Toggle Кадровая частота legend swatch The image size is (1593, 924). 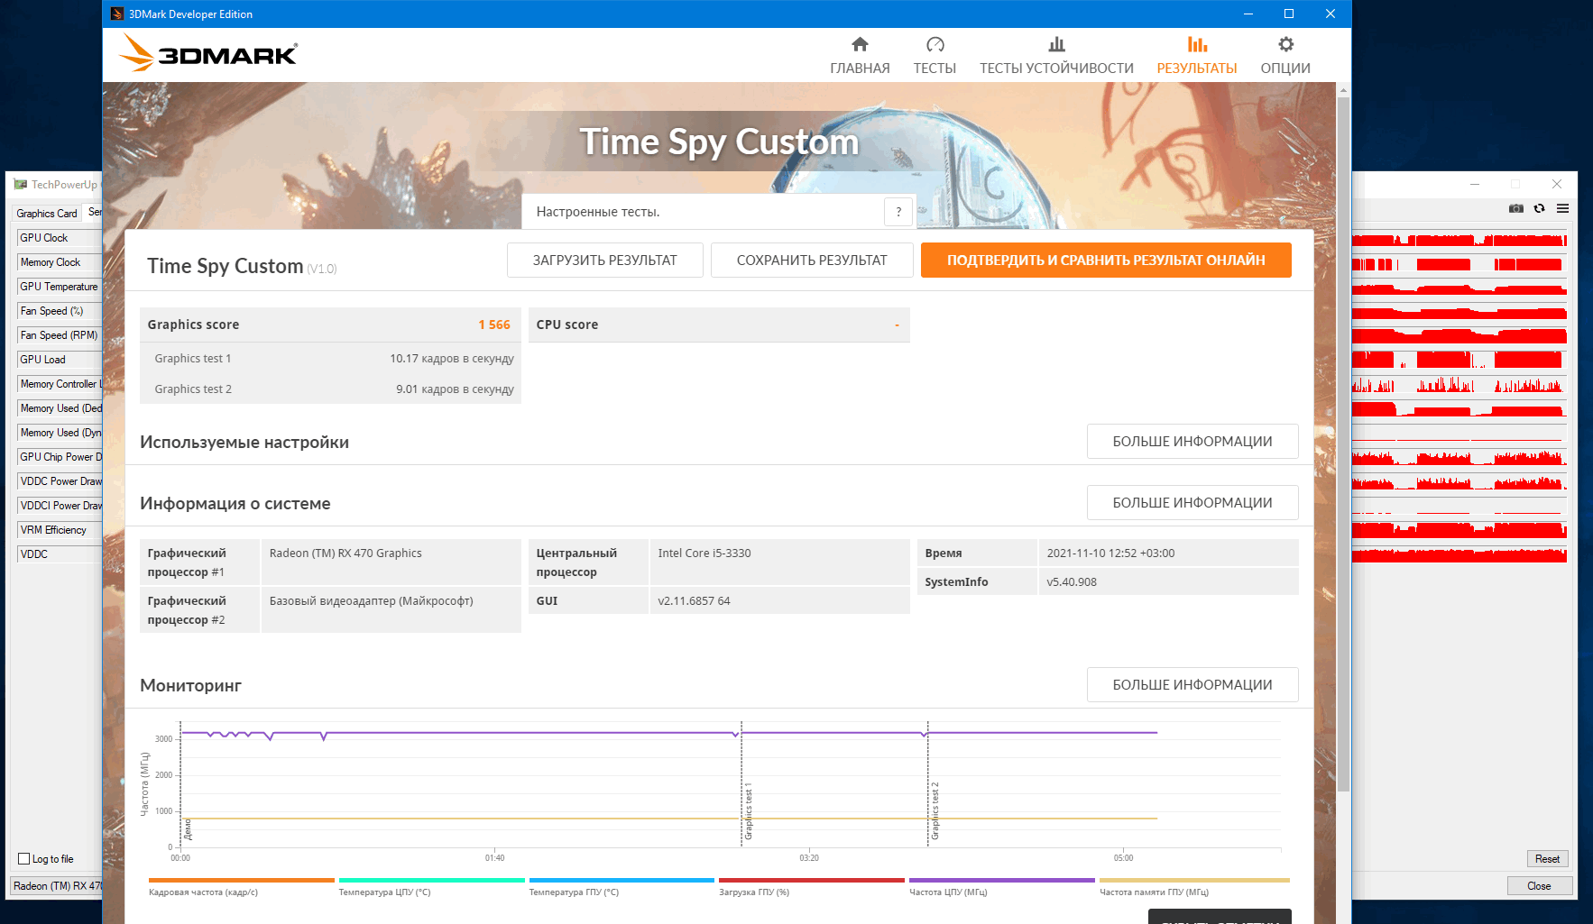pos(241,881)
